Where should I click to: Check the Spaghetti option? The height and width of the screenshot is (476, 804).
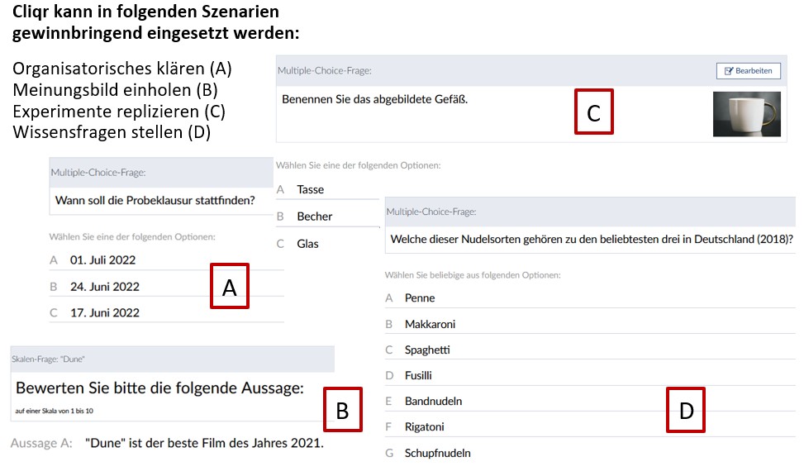point(427,350)
